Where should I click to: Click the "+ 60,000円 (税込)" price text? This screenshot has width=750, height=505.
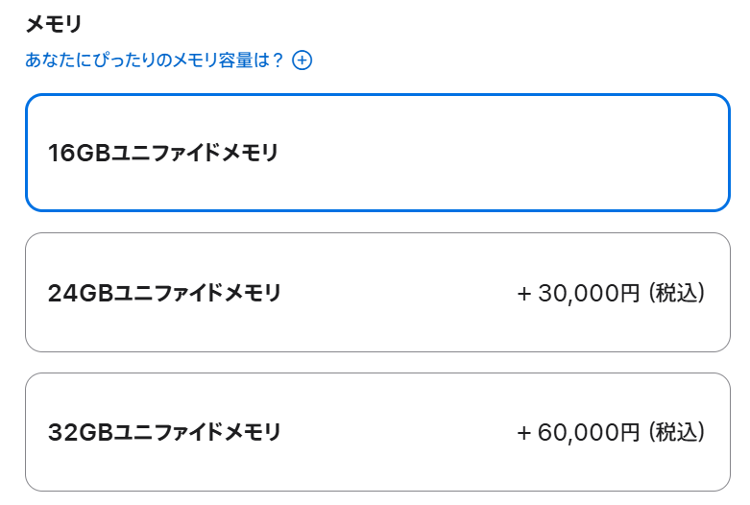[x=612, y=433]
